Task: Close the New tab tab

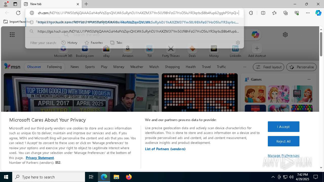Action: (x=78, y=4)
